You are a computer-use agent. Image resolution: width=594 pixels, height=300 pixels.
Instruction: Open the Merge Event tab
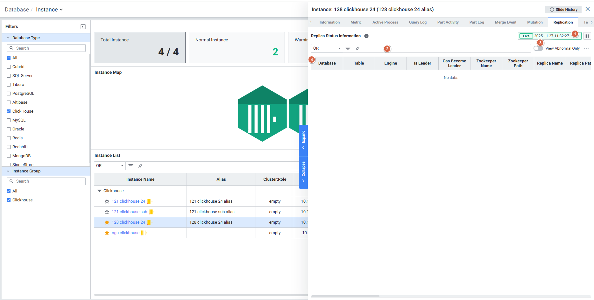(x=506, y=22)
